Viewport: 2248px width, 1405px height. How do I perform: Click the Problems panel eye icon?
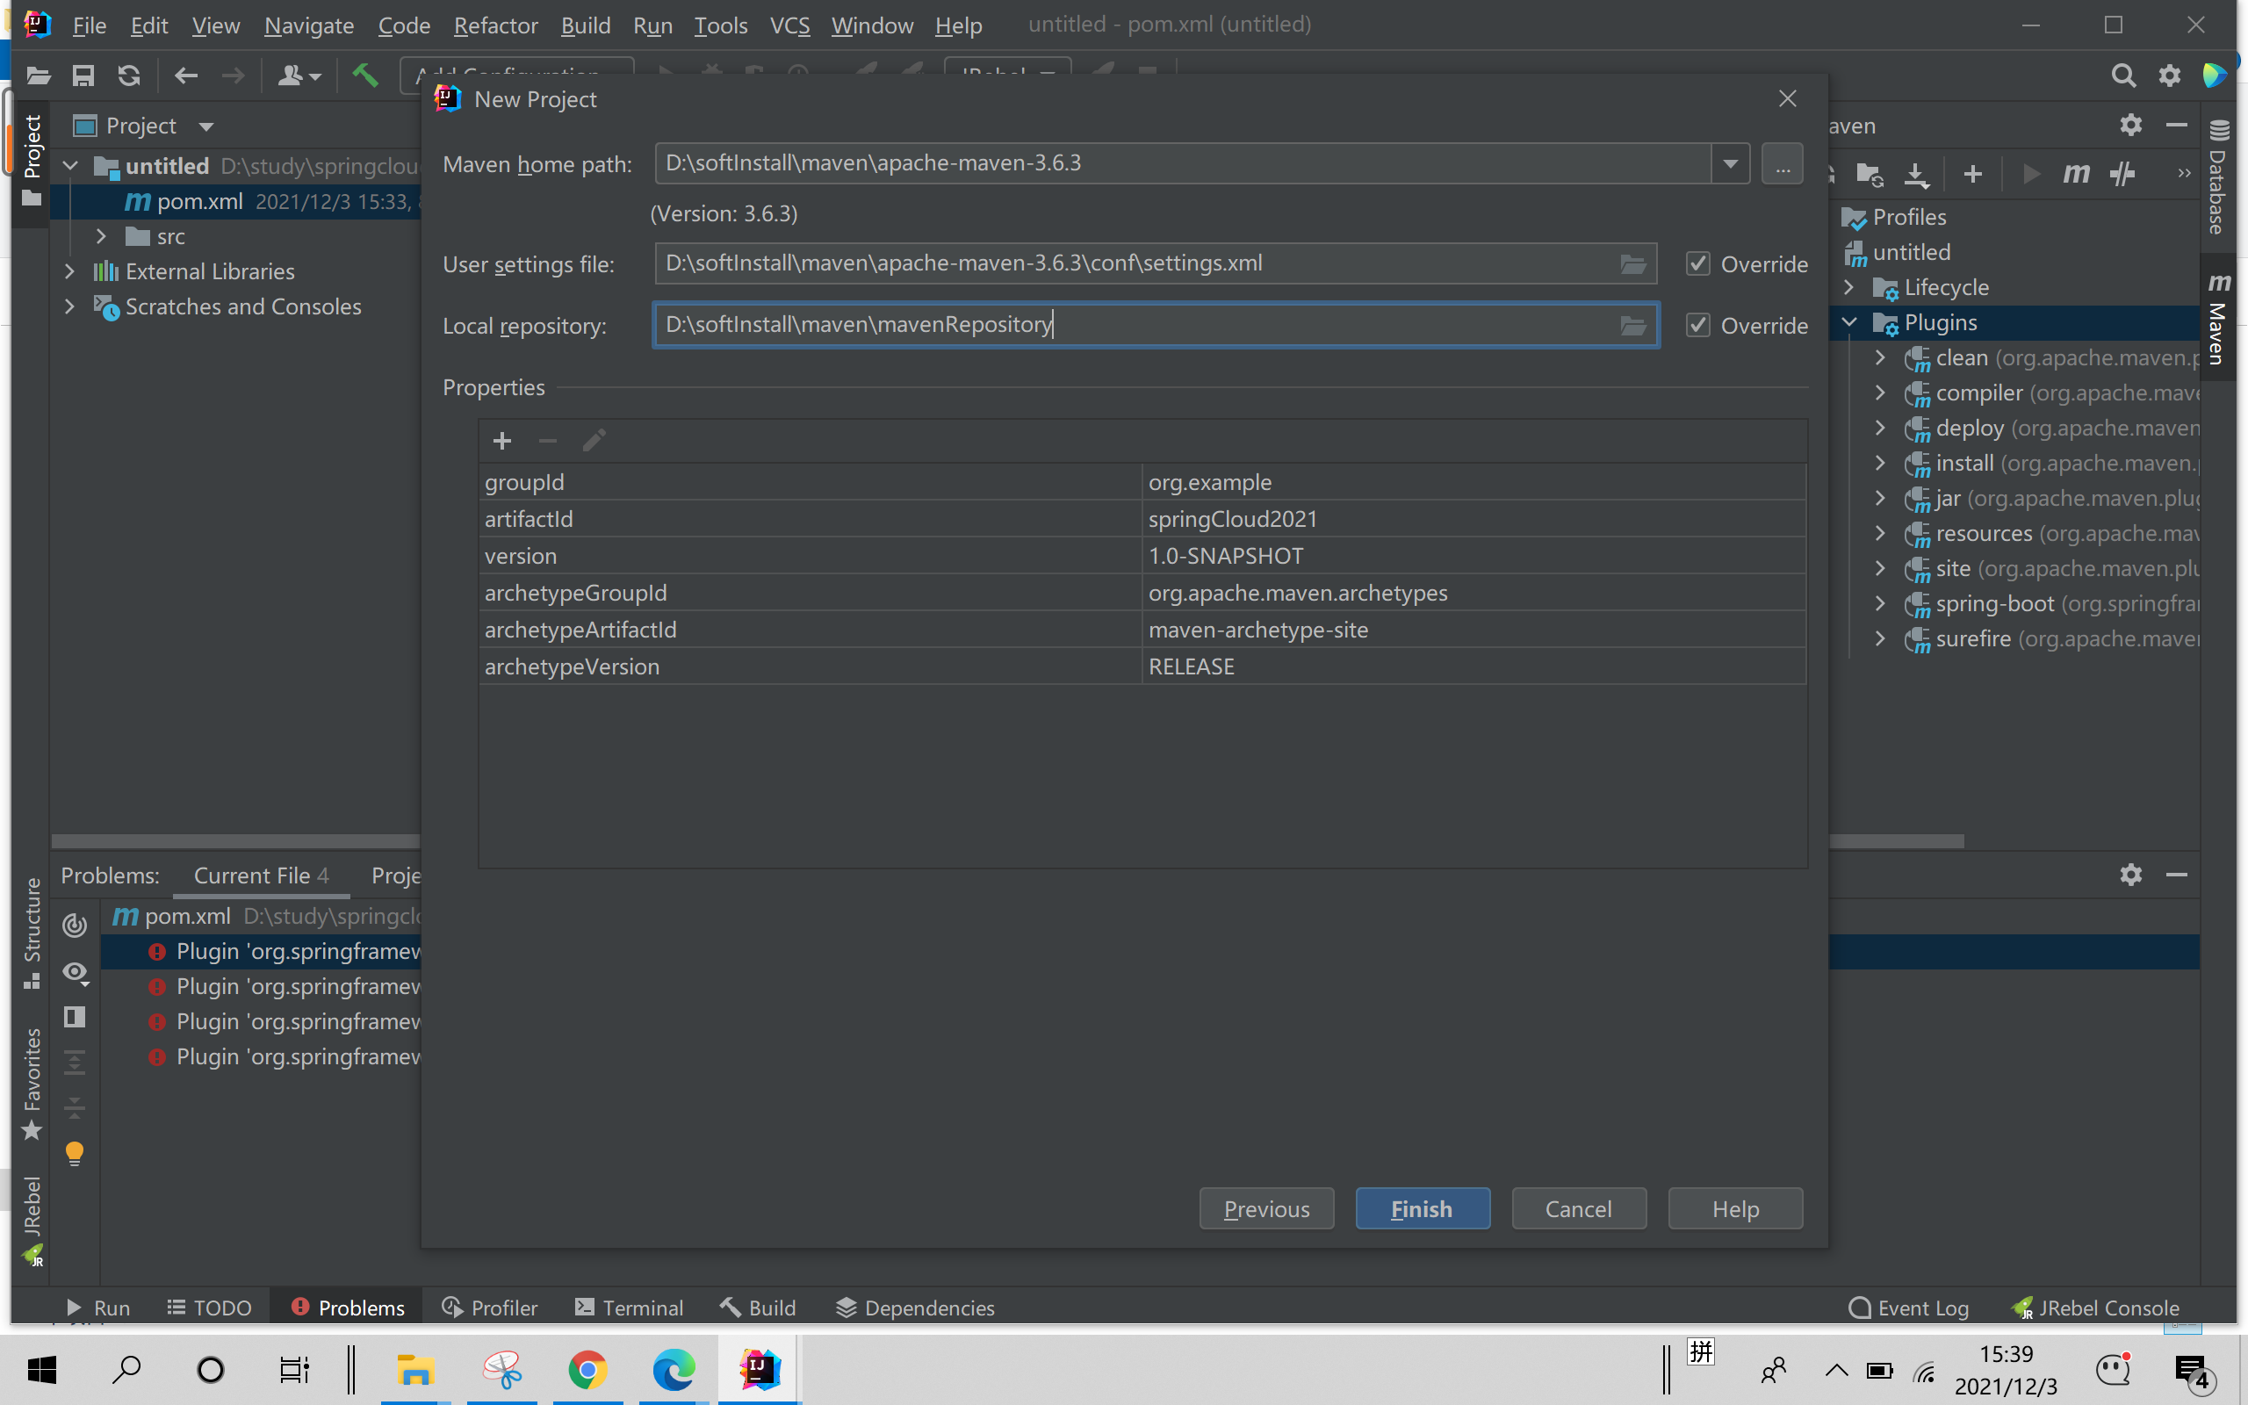click(x=75, y=972)
